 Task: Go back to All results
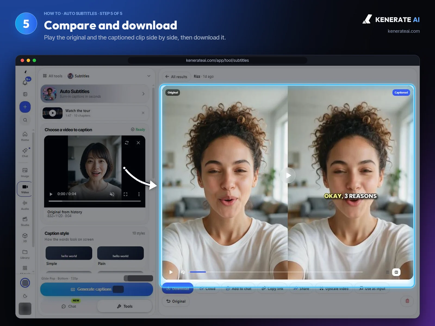pos(176,77)
